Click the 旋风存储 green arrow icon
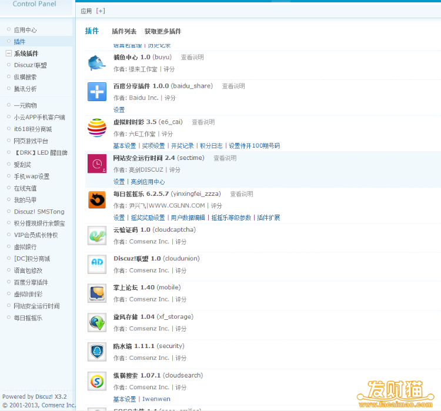 click(x=97, y=322)
